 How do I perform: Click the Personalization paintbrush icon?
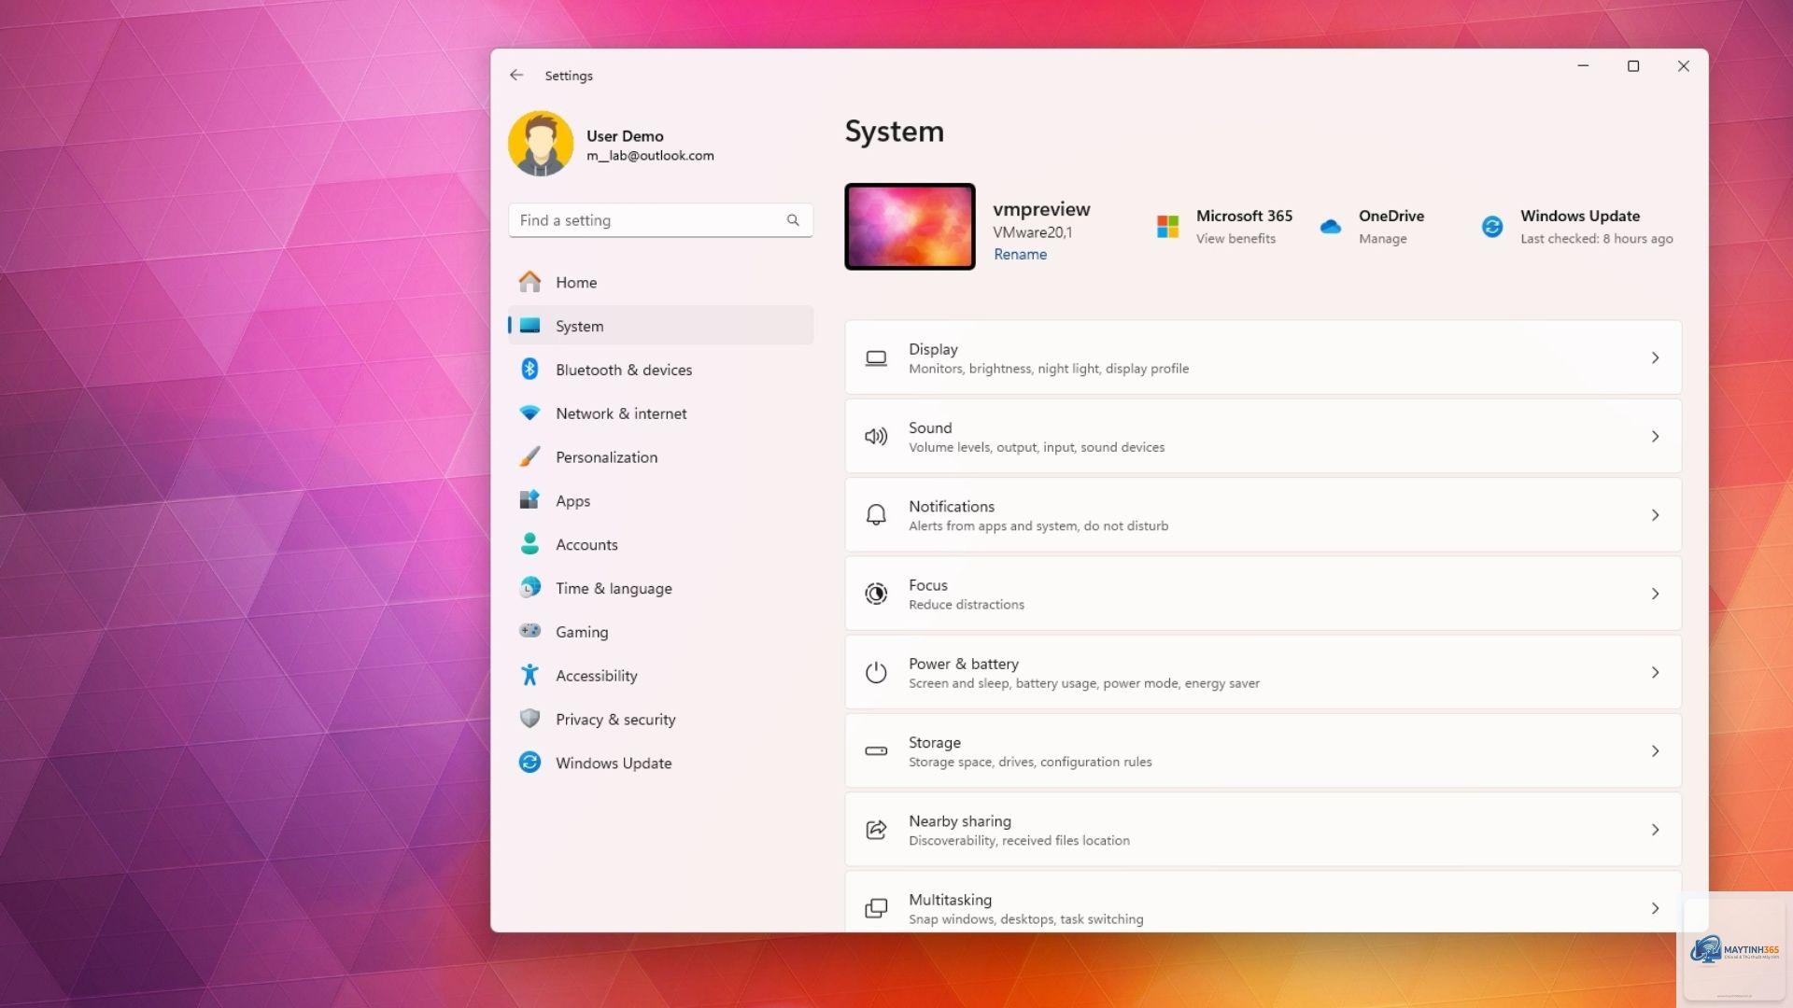tap(529, 456)
